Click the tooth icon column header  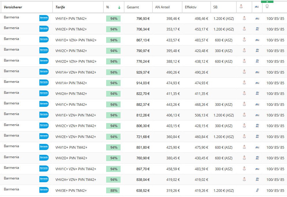pyautogui.click(x=267, y=7)
